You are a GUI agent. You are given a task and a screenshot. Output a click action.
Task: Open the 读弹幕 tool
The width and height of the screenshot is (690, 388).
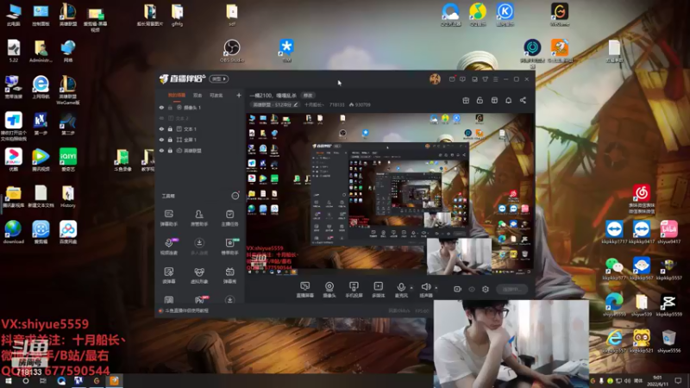[168, 275]
